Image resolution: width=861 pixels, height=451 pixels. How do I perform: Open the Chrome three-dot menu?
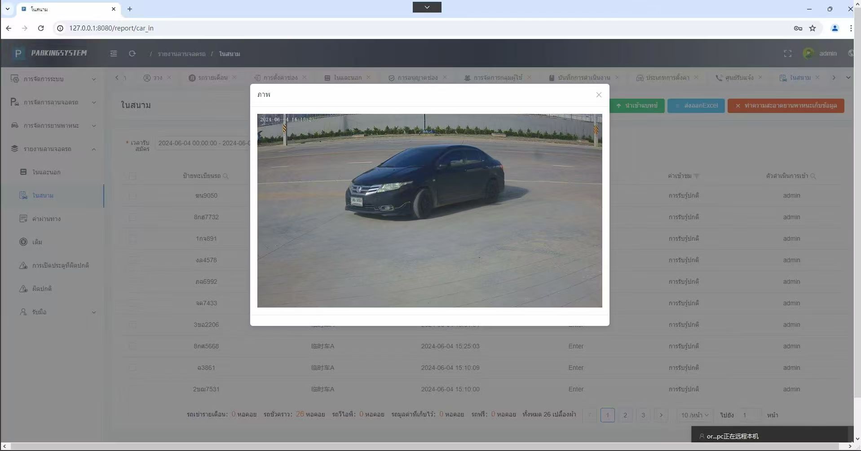(851, 28)
